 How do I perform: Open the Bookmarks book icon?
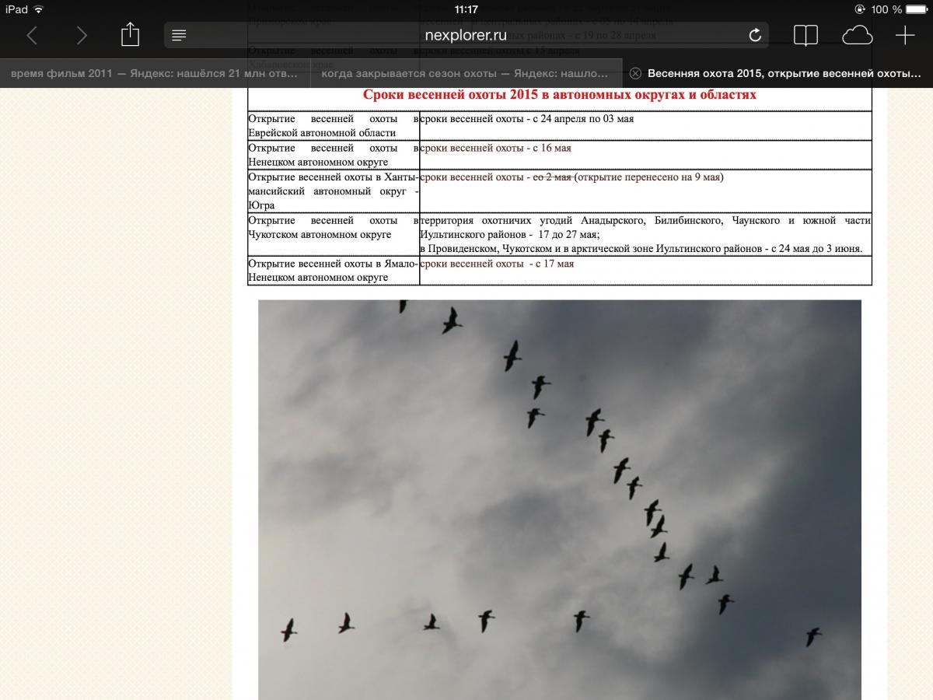point(805,35)
